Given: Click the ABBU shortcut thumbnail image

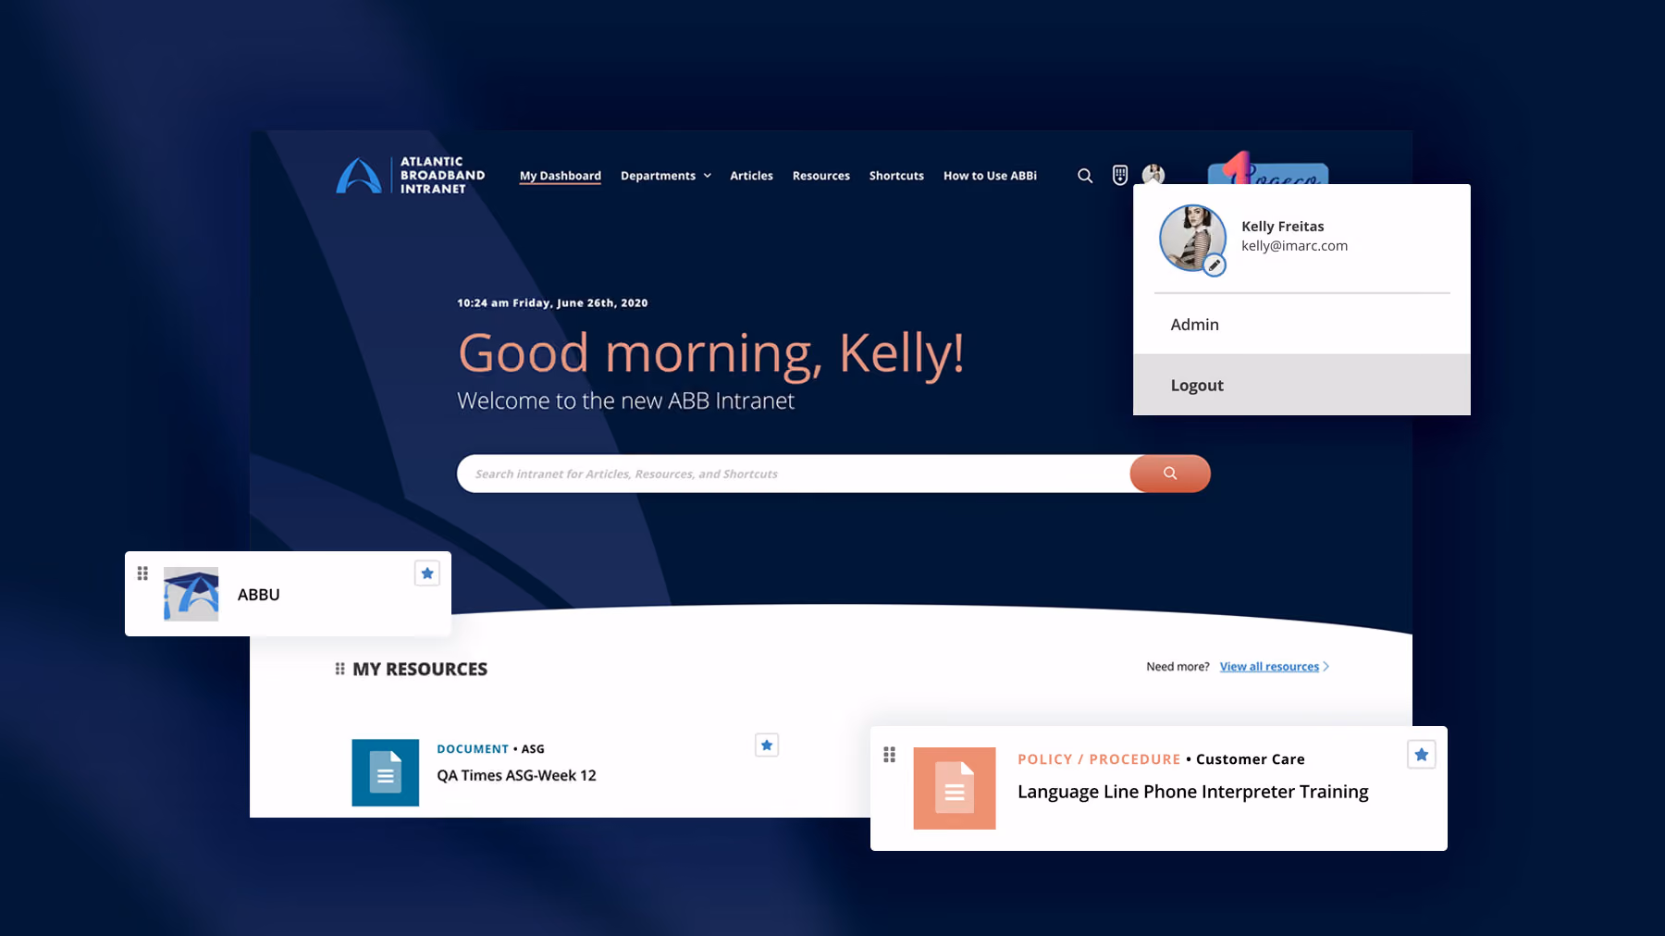Looking at the screenshot, I should 191,594.
